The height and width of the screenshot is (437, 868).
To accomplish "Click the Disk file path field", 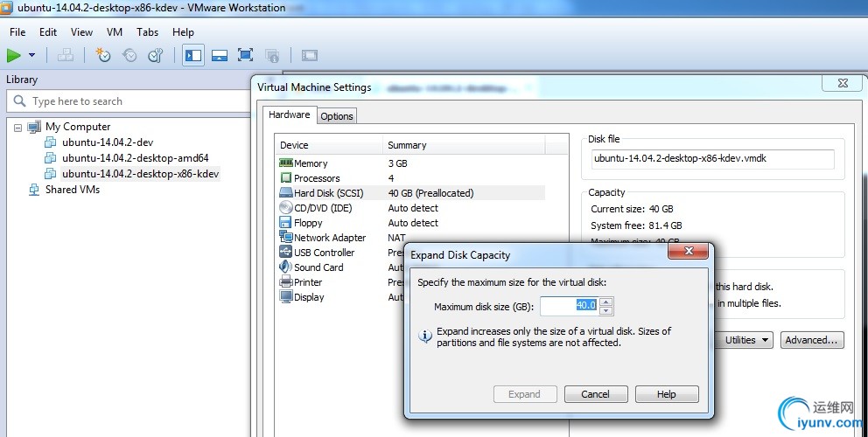I will pyautogui.click(x=712, y=159).
